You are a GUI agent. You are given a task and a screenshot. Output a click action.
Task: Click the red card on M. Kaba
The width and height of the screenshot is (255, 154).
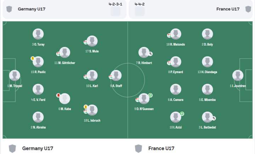[x=58, y=95]
